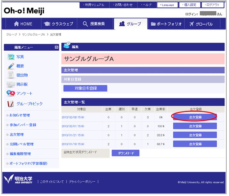The width and height of the screenshot is (229, 196).
Task: Click the pencil icon for 概要
Action: pos(11,66)
